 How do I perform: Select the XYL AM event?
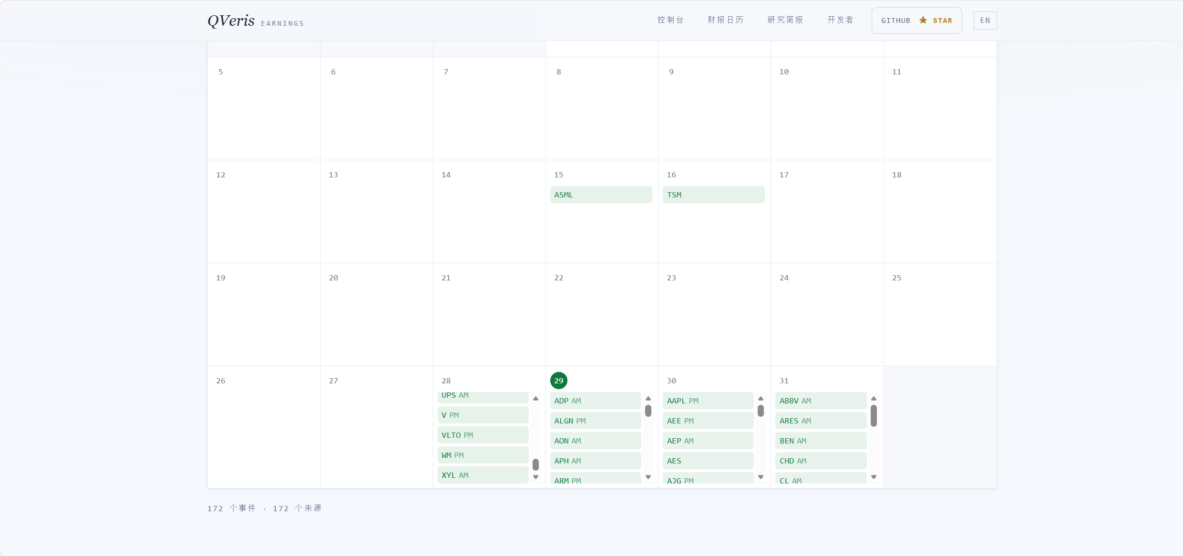483,475
